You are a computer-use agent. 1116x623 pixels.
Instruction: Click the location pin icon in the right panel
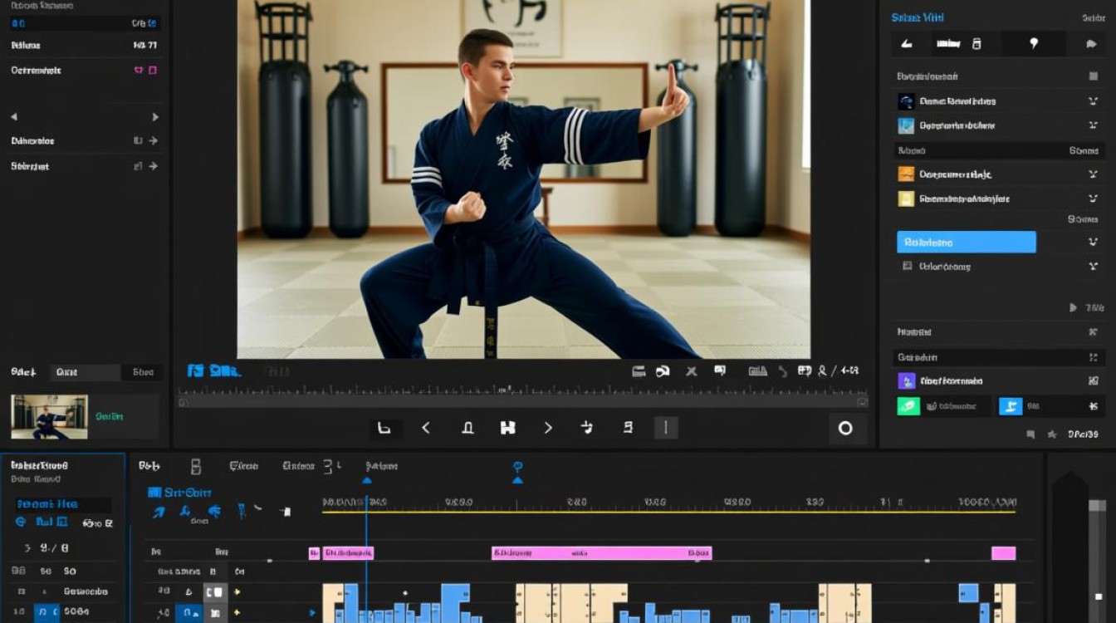(x=1034, y=44)
